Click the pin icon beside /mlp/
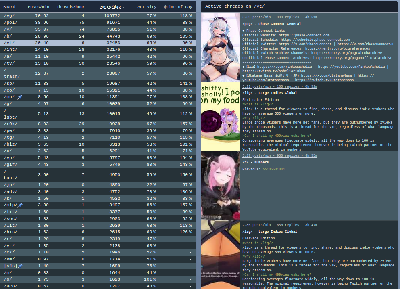 pyautogui.click(x=20, y=205)
